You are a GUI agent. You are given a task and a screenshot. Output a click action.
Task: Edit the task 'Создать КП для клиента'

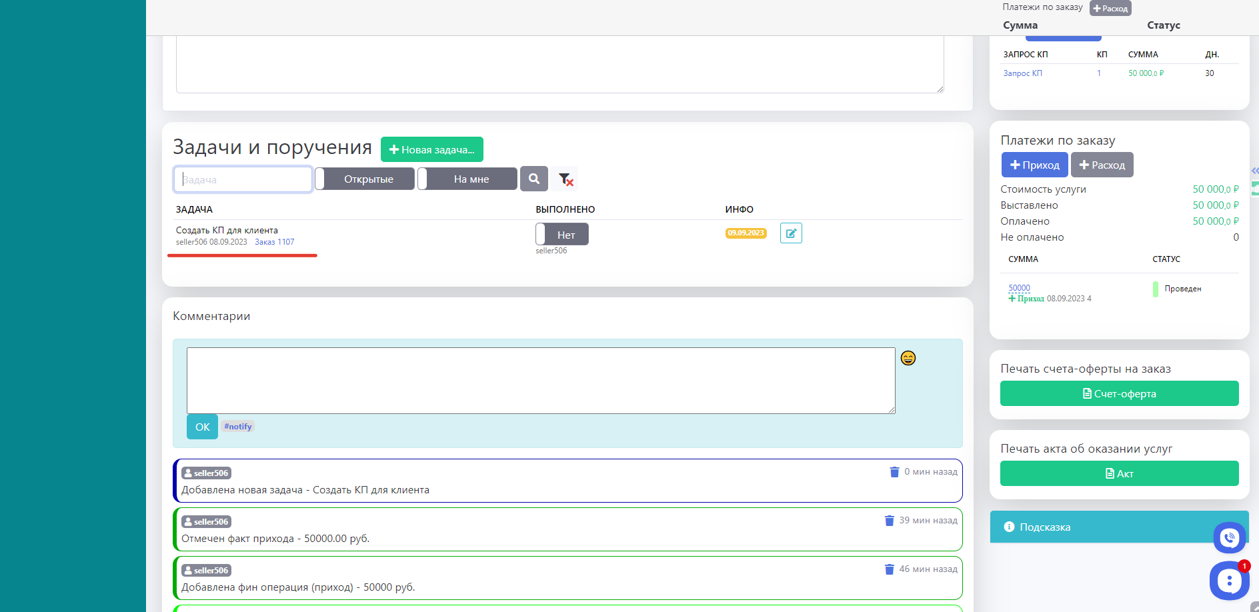[791, 233]
